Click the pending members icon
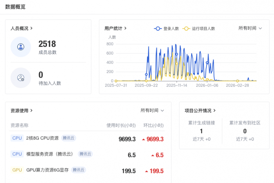 tap(21, 78)
